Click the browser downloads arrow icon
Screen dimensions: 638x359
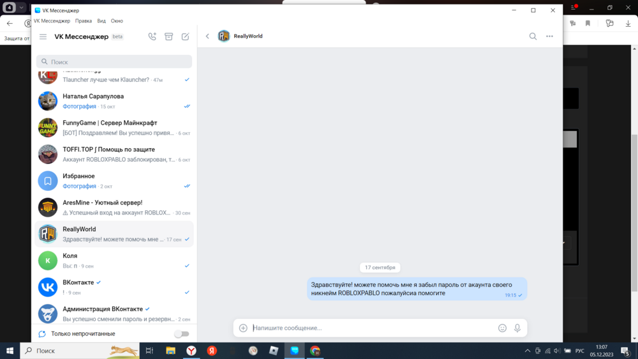[x=628, y=24]
